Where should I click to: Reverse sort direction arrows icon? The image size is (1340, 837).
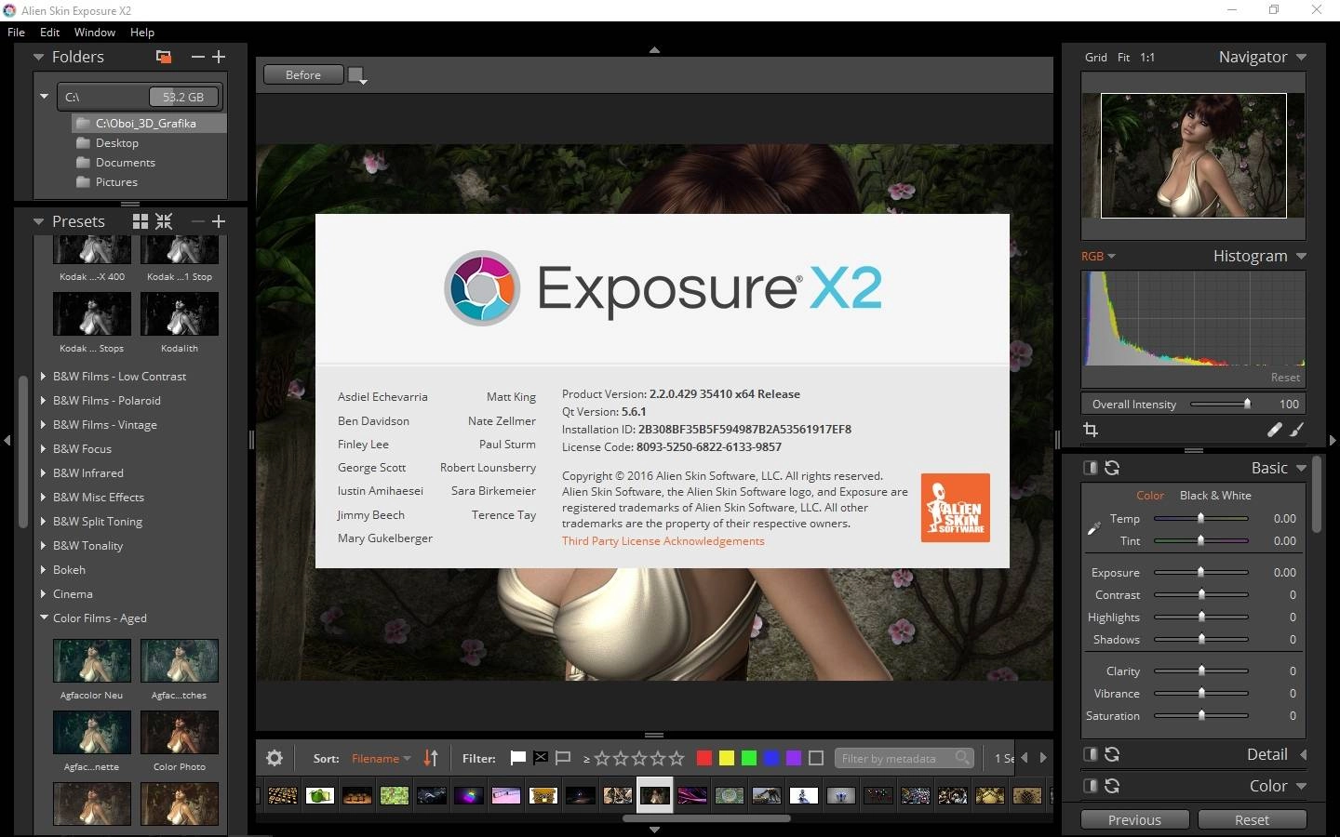[x=431, y=758]
